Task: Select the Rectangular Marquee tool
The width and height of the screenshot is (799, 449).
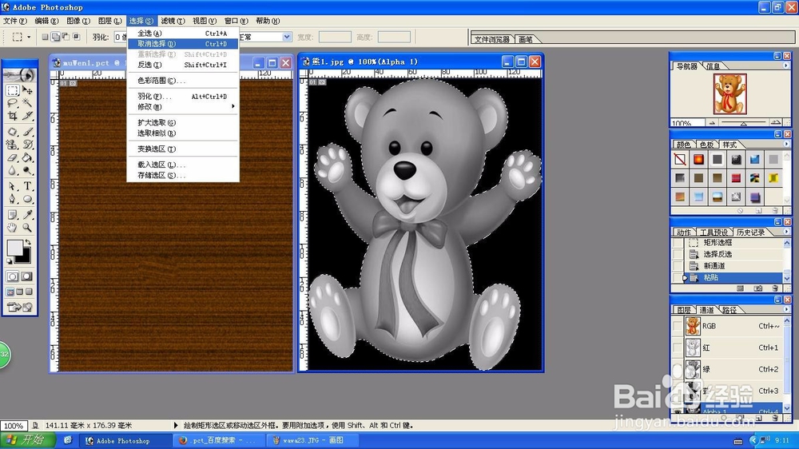Action: 13,91
